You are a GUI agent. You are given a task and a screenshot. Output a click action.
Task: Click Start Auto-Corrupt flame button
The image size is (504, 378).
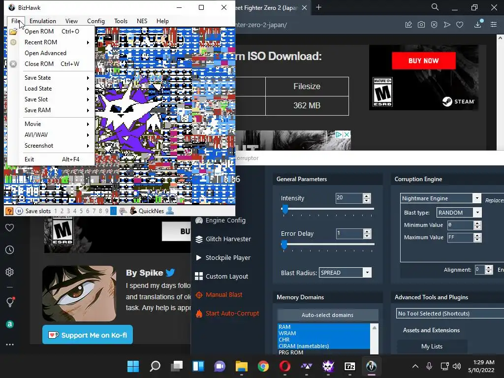(x=227, y=314)
